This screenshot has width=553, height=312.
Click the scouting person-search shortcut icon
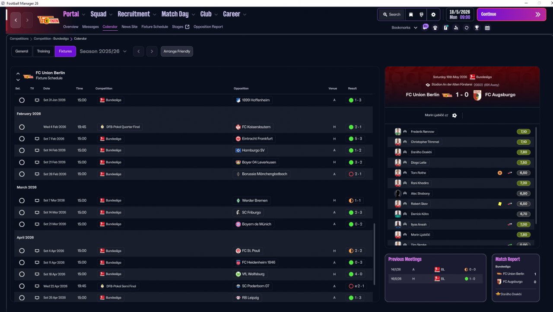click(x=456, y=28)
